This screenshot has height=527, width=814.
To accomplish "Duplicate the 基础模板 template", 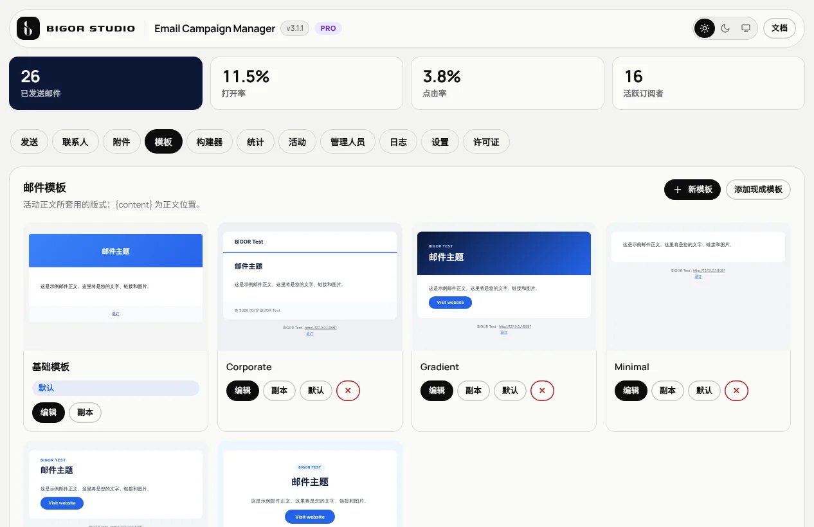I will (85, 413).
